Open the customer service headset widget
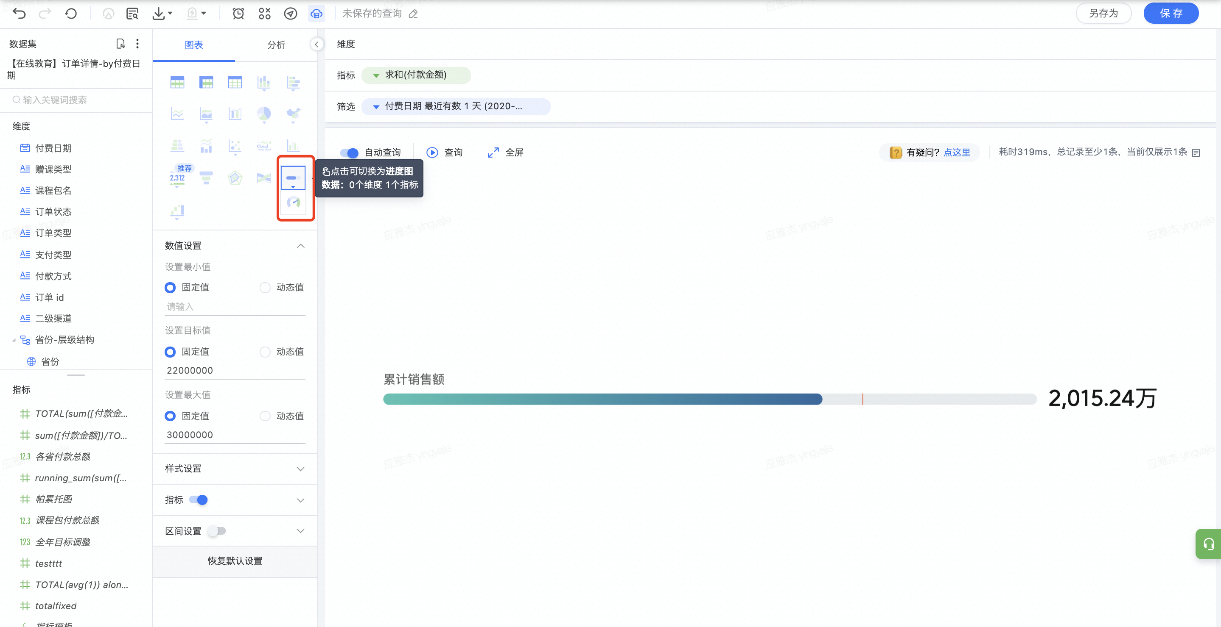This screenshot has width=1221, height=627. 1208,544
